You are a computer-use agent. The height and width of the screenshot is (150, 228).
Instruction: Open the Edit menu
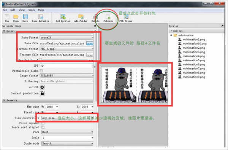(x=13, y=10)
